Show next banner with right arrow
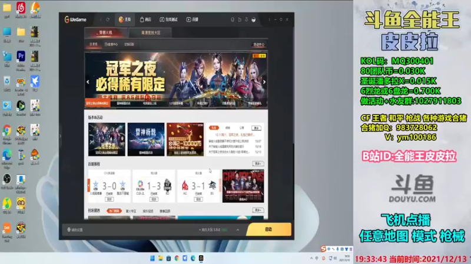The height and width of the screenshot is (264, 471). tap(264, 82)
